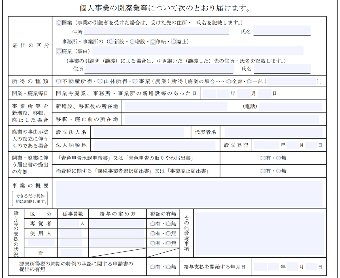Screen dimensions: 340x278
Task: Pick 事業（農業）所得 as income type
Action: tap(135, 81)
